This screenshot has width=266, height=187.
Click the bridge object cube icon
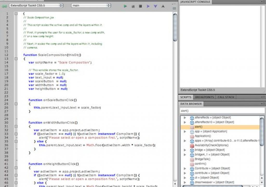coord(192,150)
